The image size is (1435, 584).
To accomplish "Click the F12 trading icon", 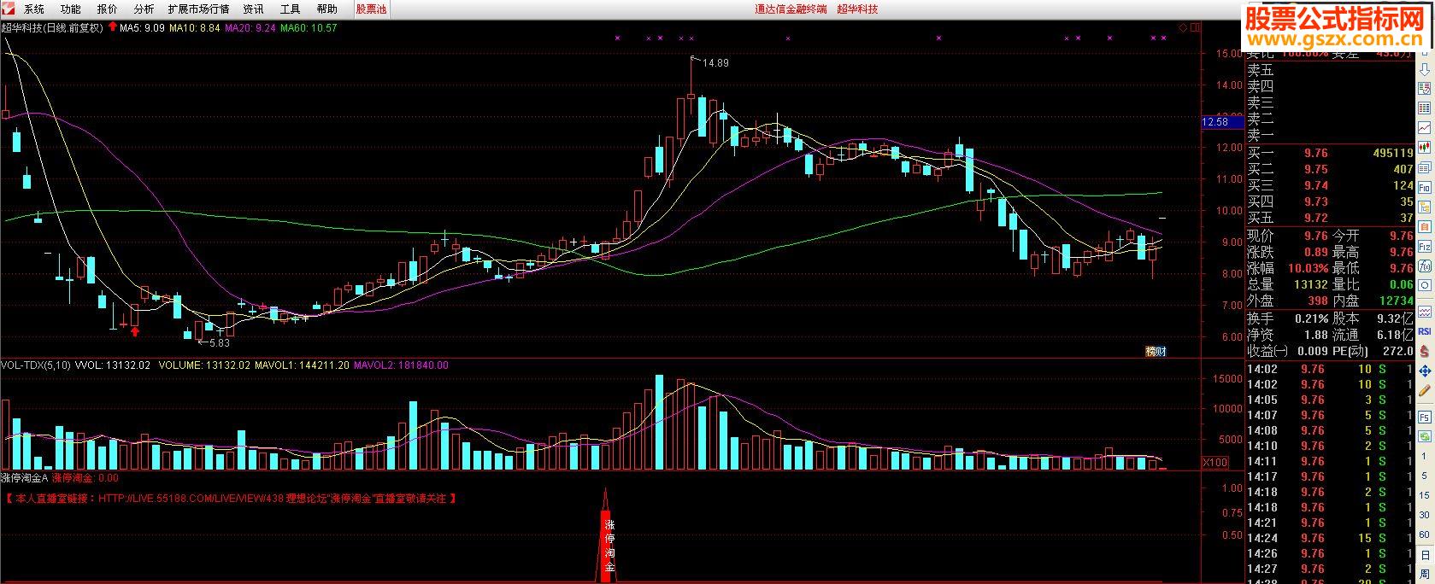I will point(1425,246).
